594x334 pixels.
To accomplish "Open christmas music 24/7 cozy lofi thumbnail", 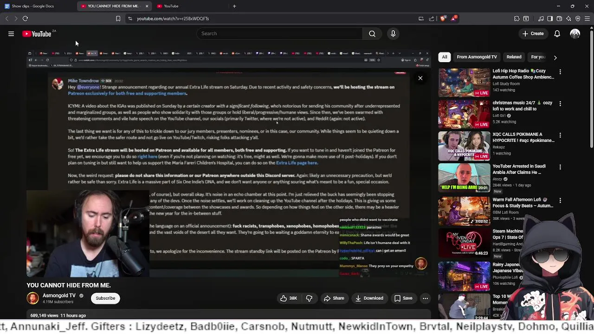I will (x=464, y=114).
